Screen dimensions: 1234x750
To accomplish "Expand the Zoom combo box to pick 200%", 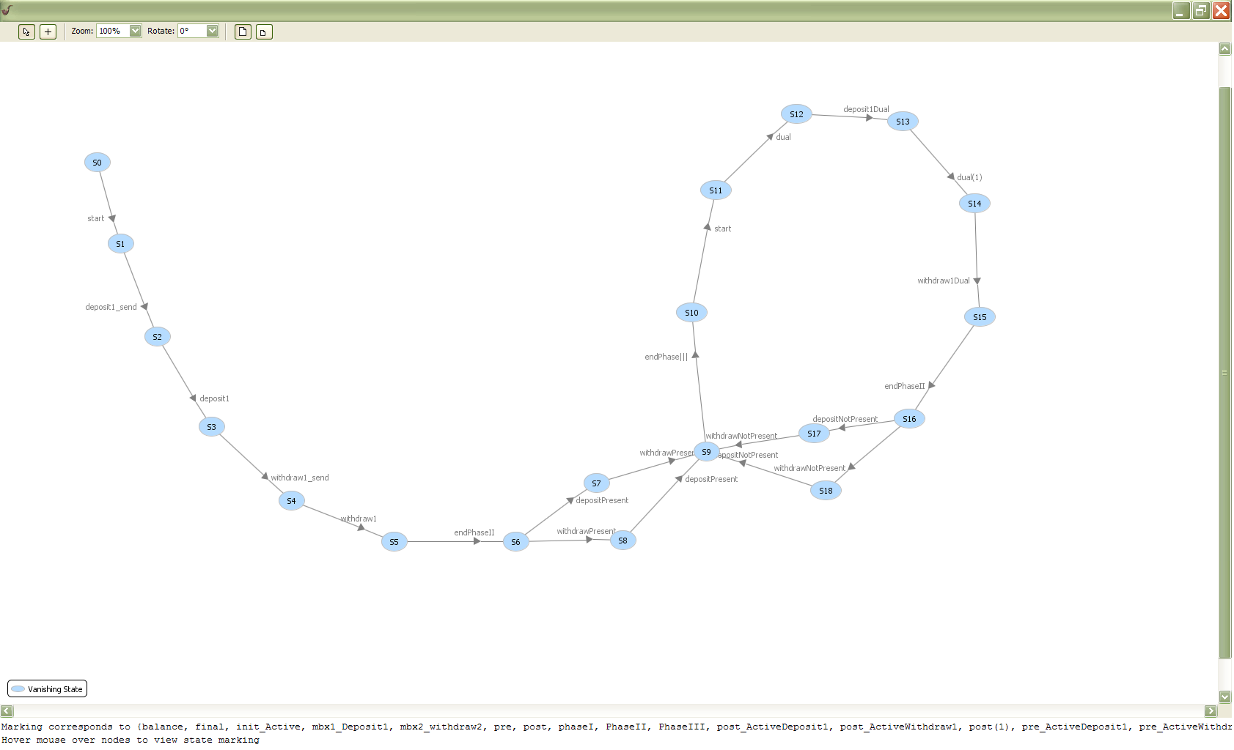I will point(134,31).
